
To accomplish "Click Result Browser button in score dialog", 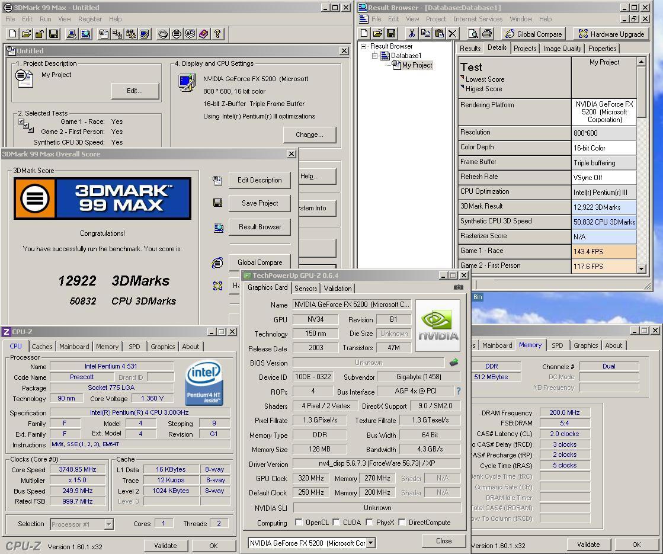I will point(260,227).
